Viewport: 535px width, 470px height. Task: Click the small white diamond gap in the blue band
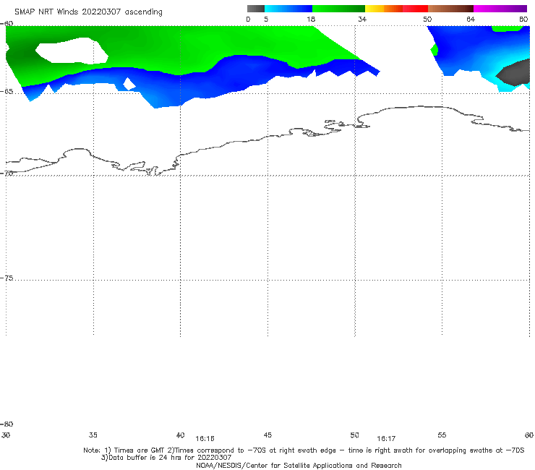[129, 84]
